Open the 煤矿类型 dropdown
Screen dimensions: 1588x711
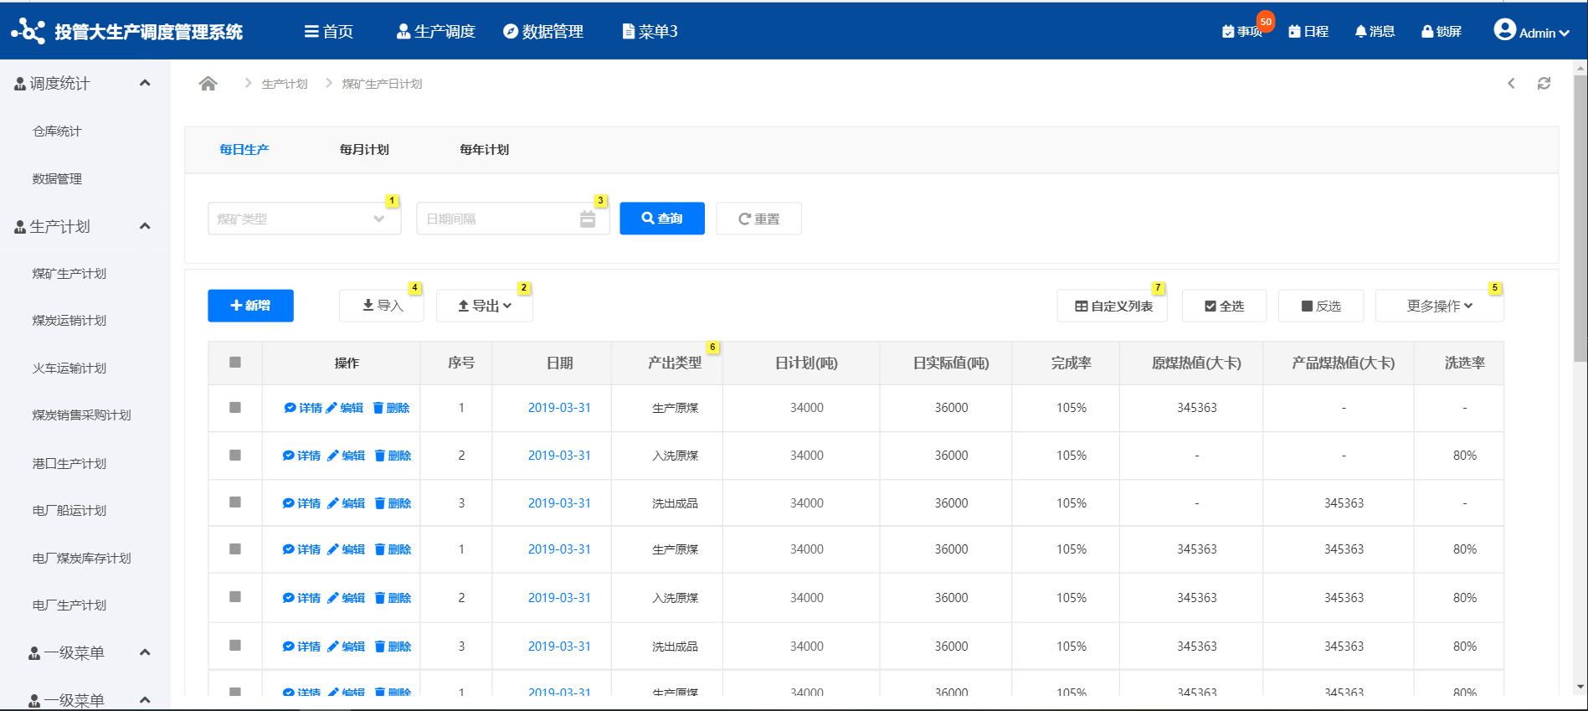tap(305, 219)
